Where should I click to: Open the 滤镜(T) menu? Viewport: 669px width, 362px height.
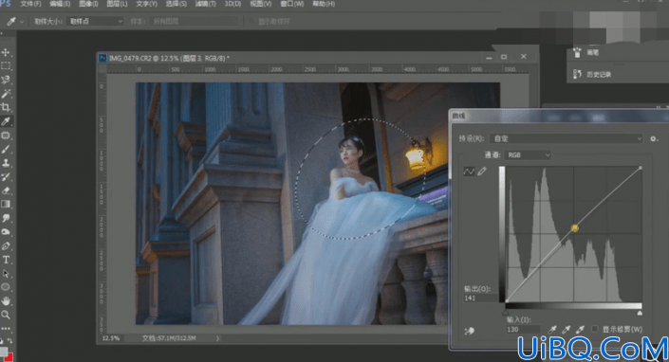pyautogui.click(x=205, y=4)
